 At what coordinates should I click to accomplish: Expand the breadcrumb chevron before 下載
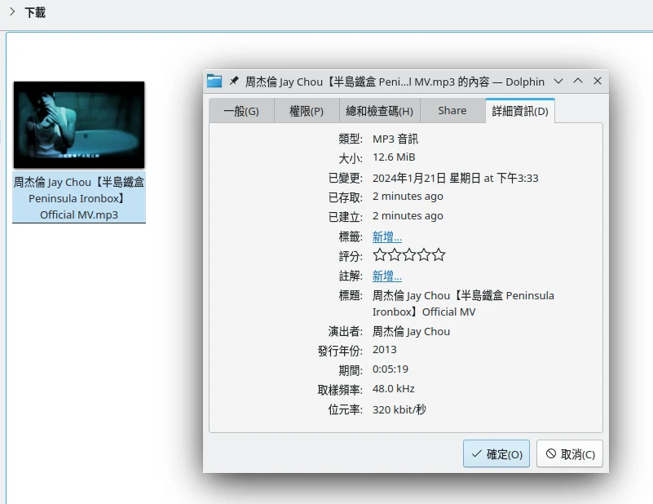pyautogui.click(x=11, y=12)
